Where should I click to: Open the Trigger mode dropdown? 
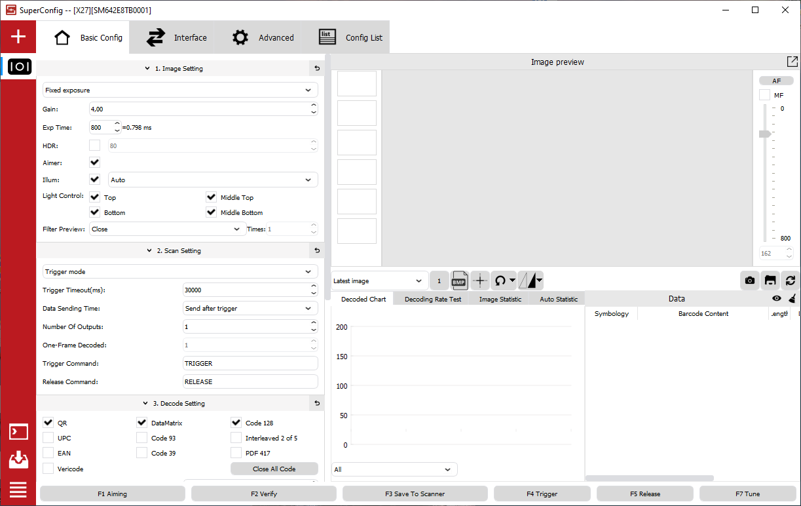pyautogui.click(x=180, y=271)
